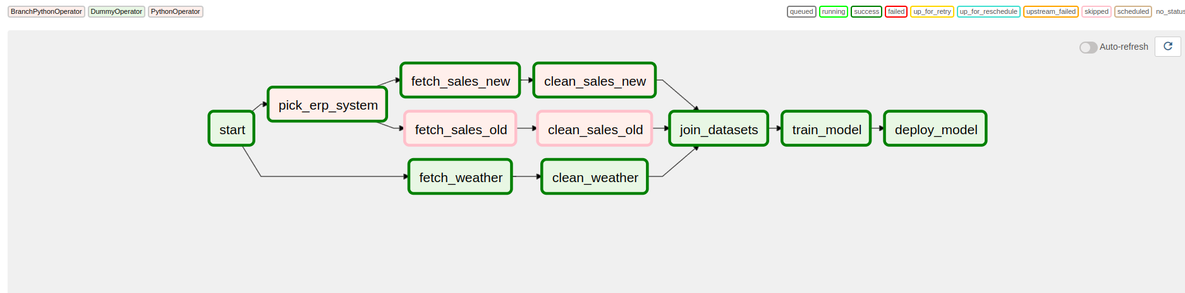
Task: Click the success status legend swatch
Action: click(x=866, y=11)
